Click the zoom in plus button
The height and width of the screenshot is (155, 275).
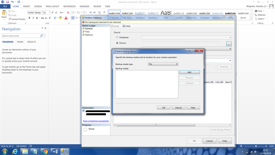[266, 146]
